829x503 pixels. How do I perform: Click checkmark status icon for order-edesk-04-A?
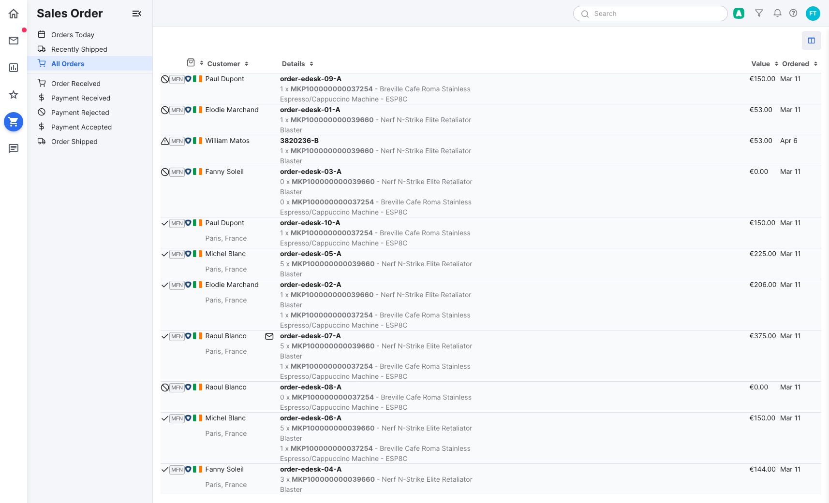(165, 470)
